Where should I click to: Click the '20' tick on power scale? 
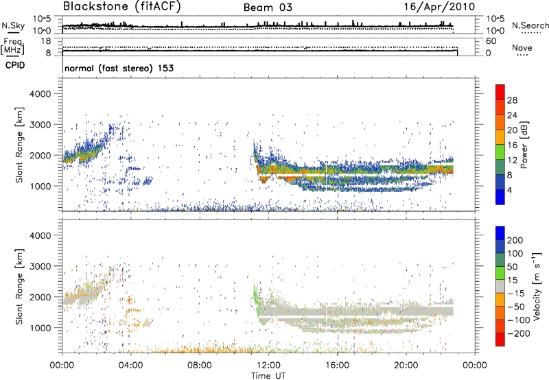pos(512,130)
